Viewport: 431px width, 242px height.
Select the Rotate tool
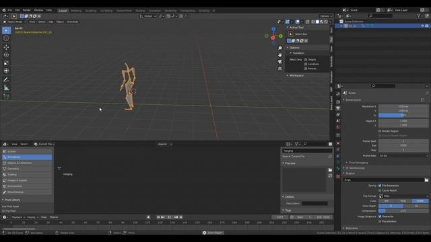(6, 55)
